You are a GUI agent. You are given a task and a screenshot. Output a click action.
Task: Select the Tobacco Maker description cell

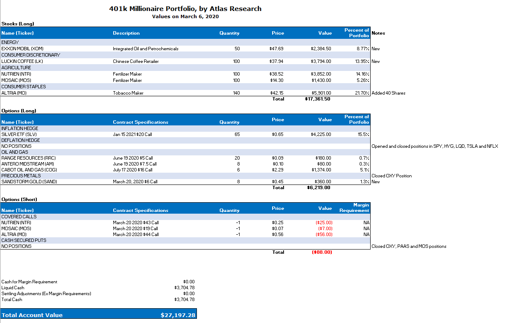128,93
